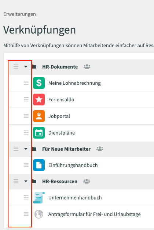Click the scroll icon for Unternehmenhandbuch
154x230 pixels.
[x=39, y=198]
